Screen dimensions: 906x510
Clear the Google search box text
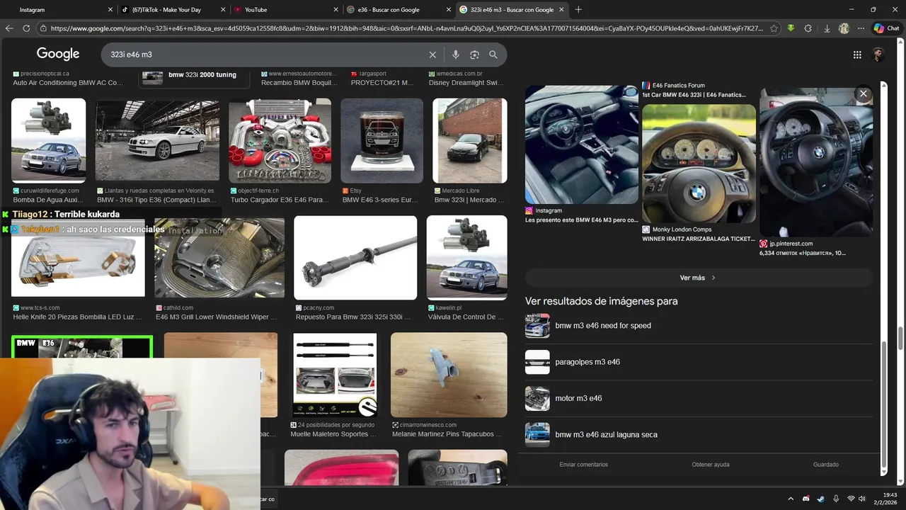[432, 55]
